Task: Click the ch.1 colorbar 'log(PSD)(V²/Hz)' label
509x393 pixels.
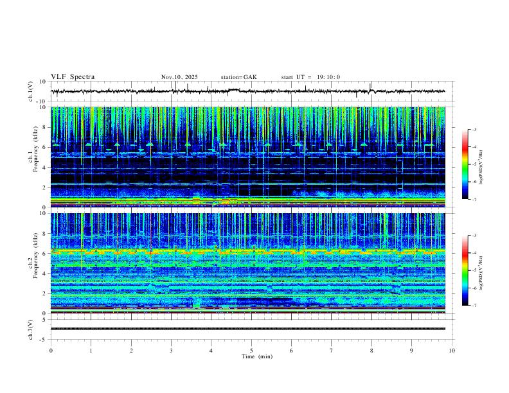Action: click(x=481, y=167)
